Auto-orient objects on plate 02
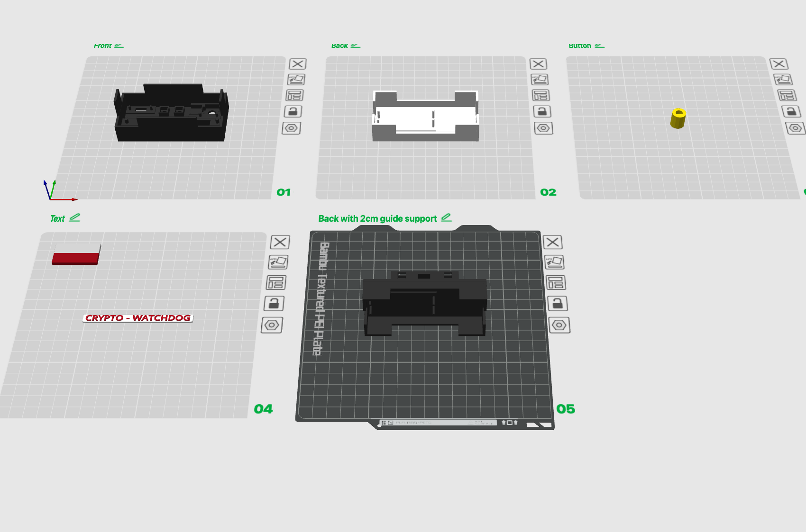 pos(540,80)
